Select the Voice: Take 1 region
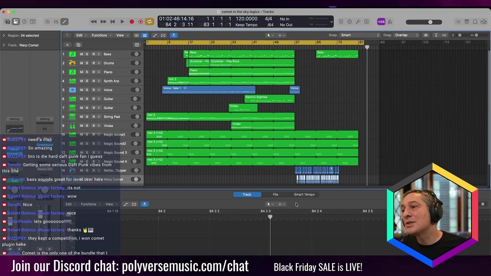The image size is (491, 276). (x=209, y=90)
